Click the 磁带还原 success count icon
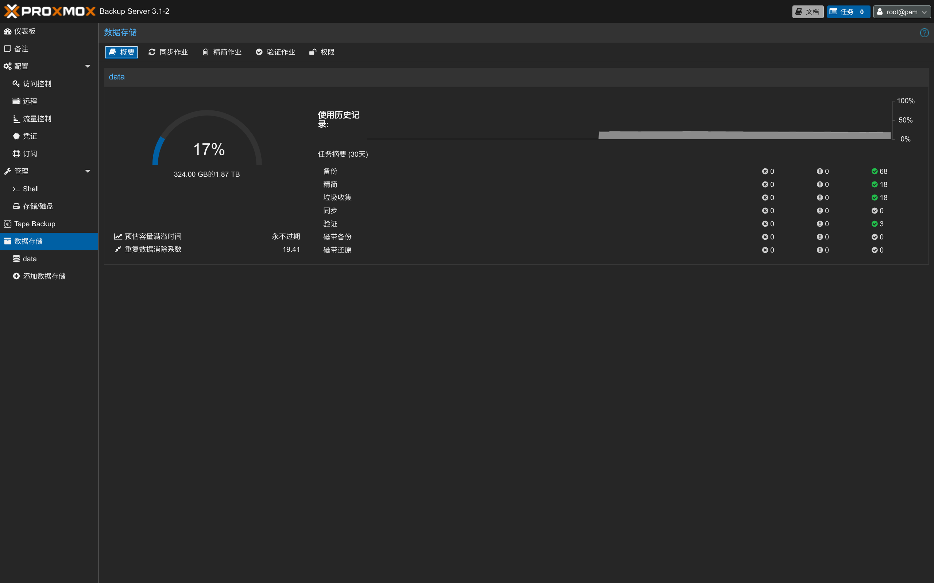 [x=874, y=250]
